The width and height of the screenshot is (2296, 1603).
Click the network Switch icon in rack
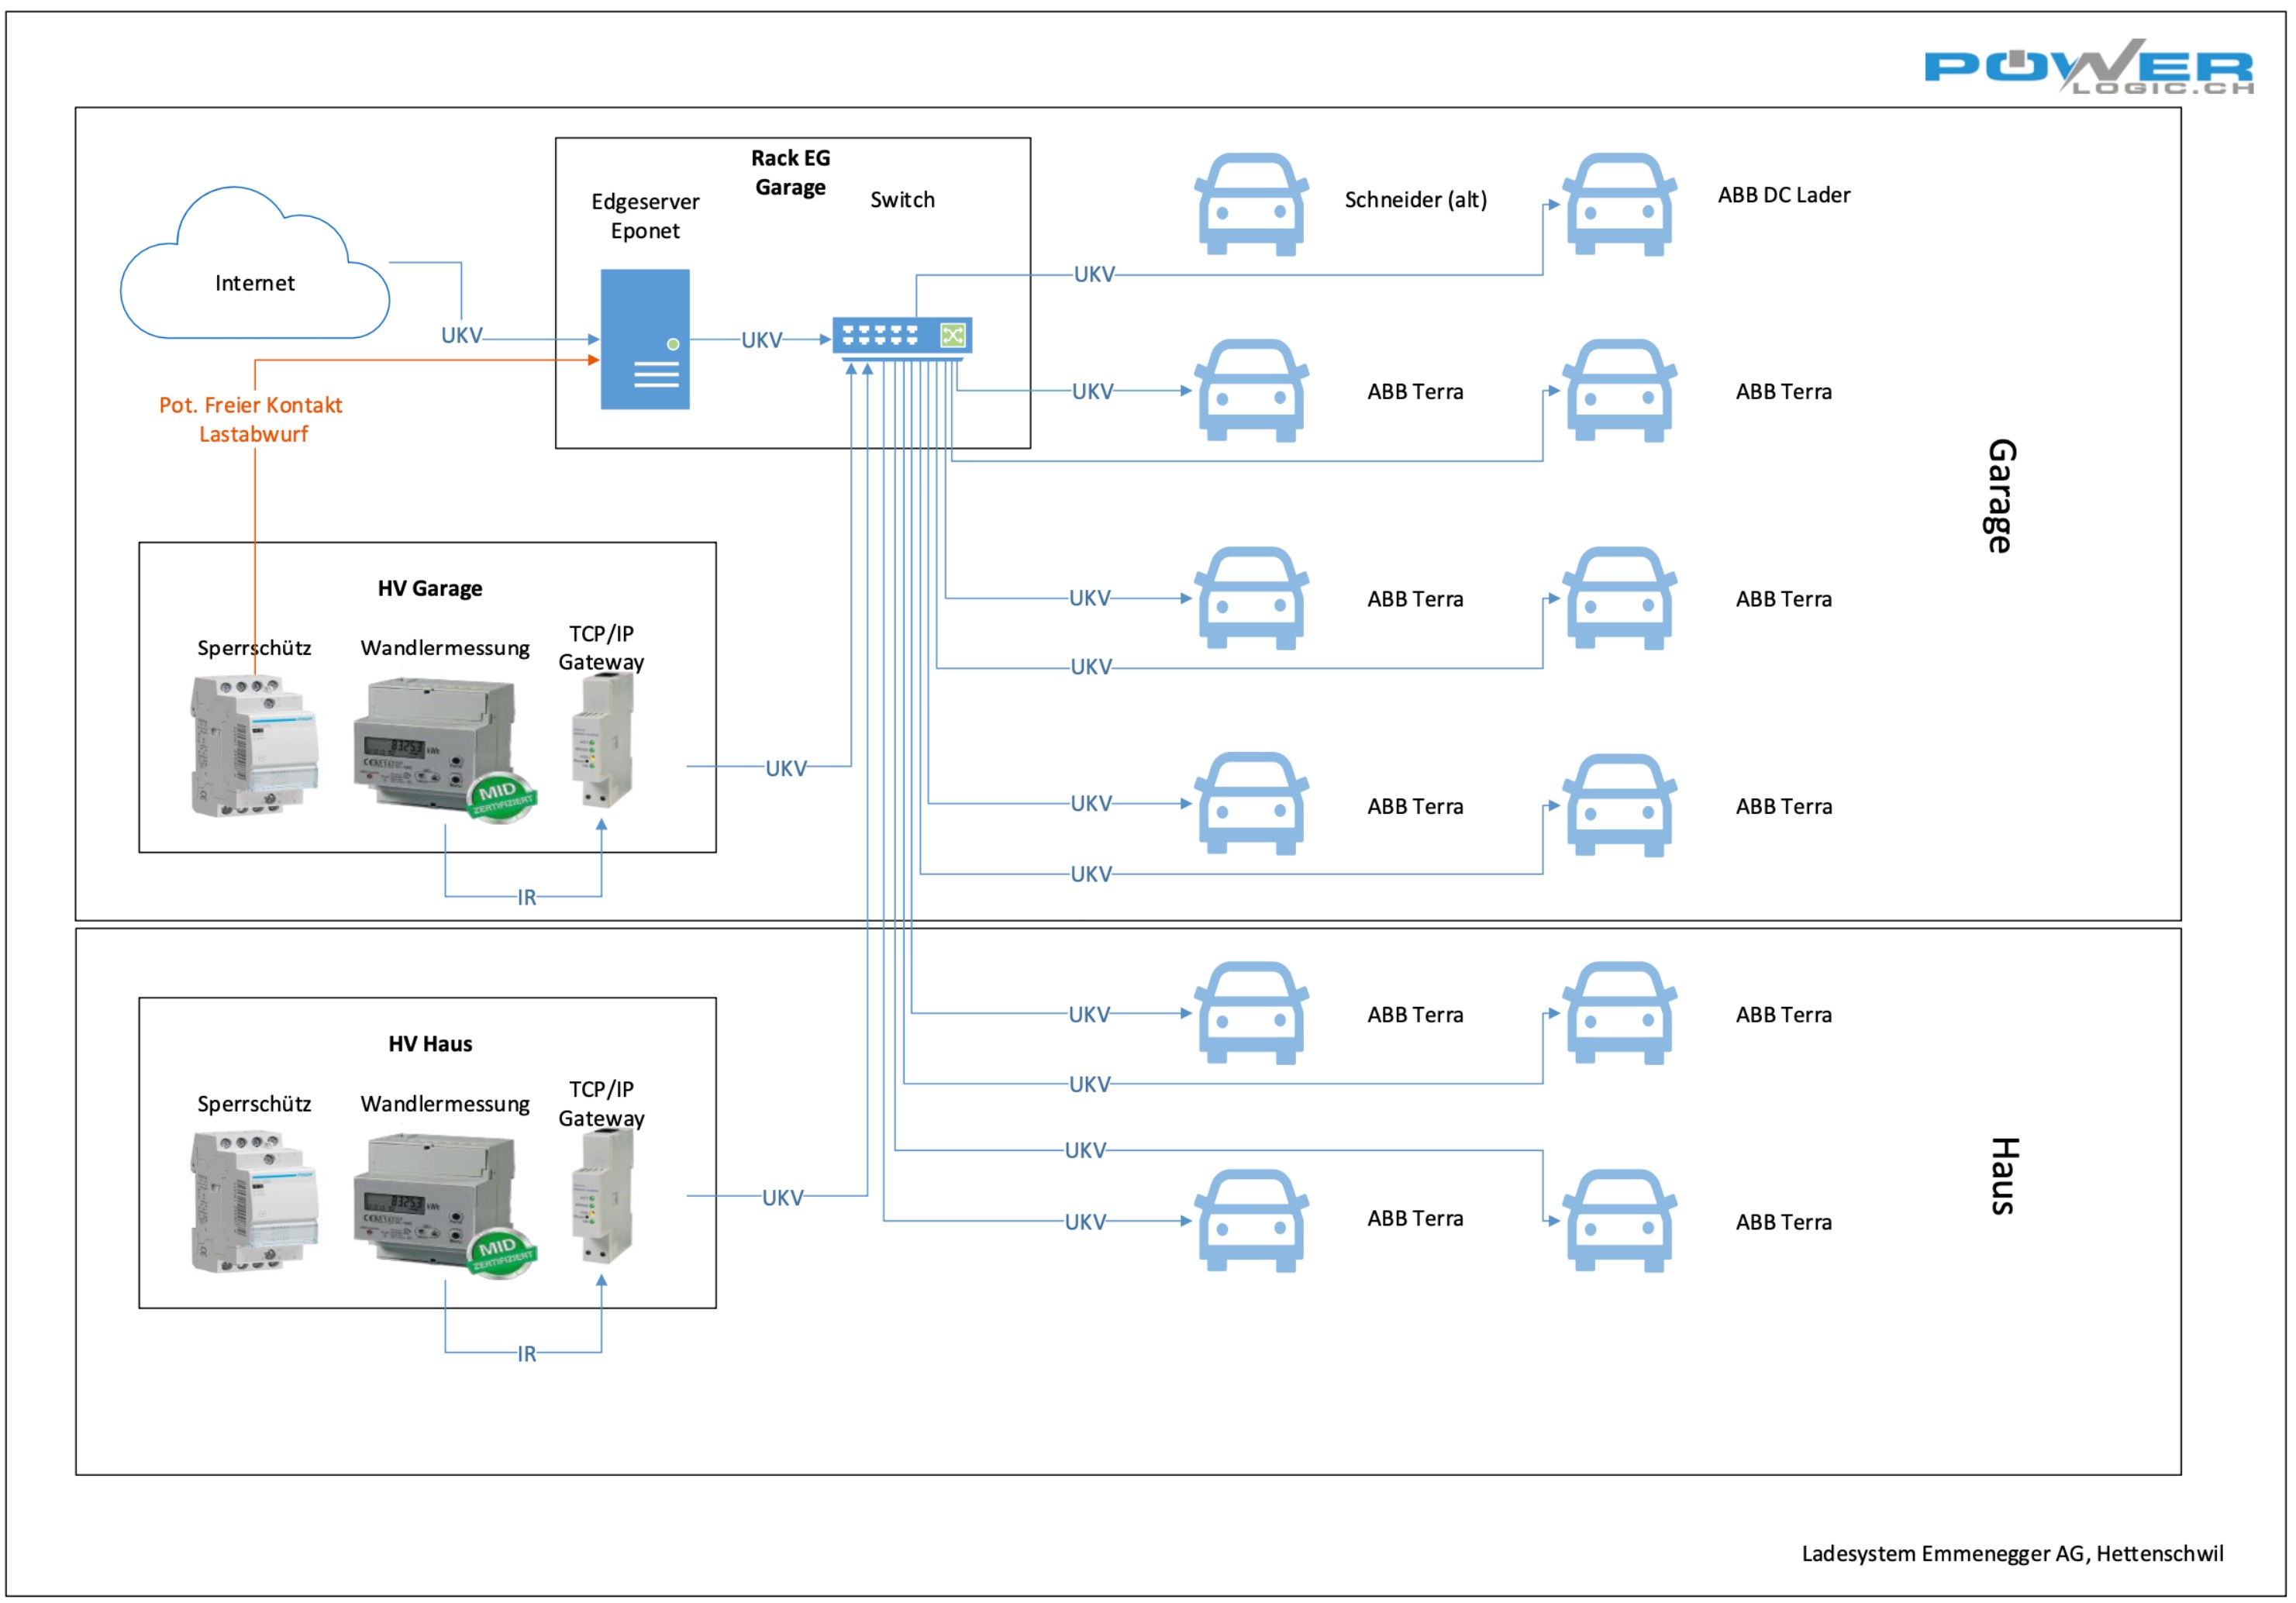(902, 338)
